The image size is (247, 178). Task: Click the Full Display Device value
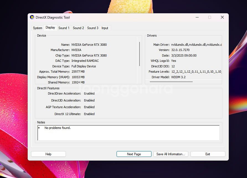tap(84, 66)
